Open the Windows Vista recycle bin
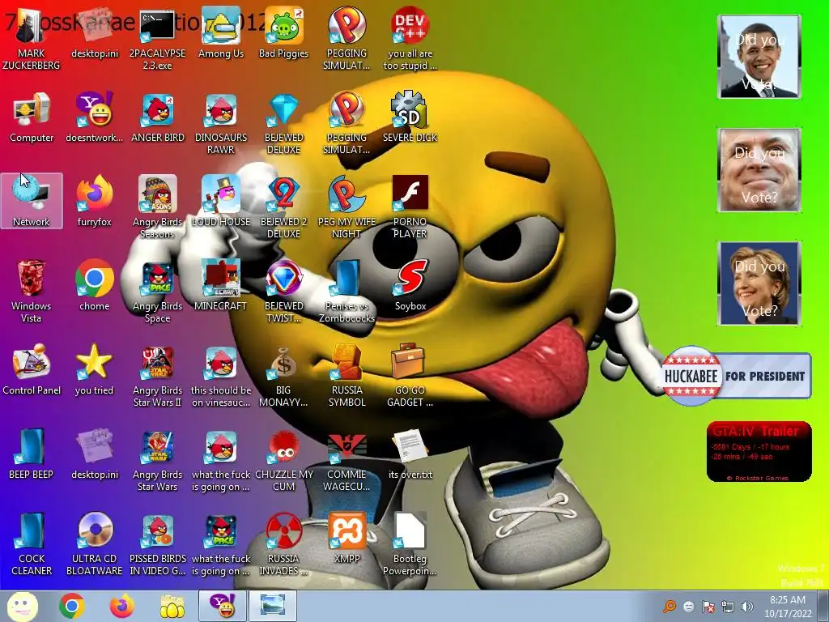Screen dimensions: 829x622 click(31, 291)
